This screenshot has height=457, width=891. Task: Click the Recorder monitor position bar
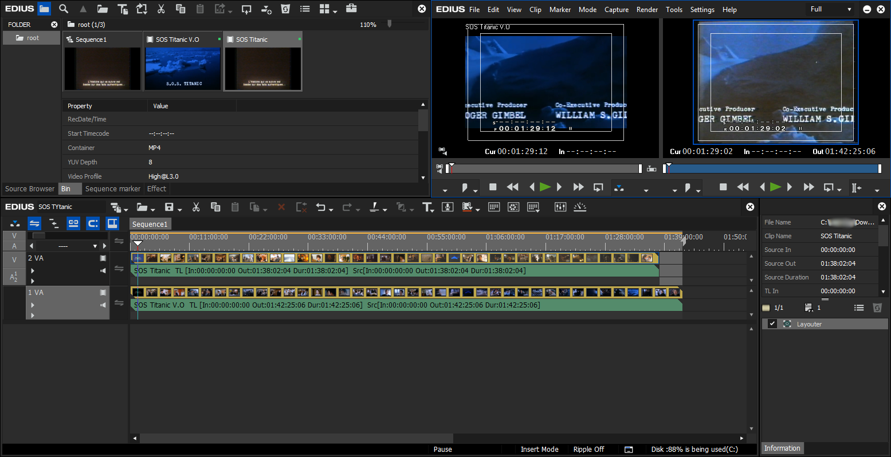(772, 168)
